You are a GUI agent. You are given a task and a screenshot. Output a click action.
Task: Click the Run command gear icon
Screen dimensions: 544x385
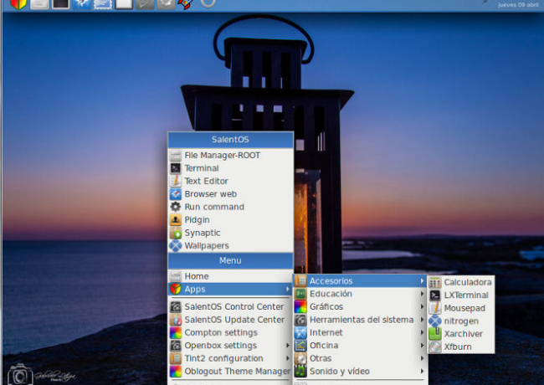(176, 207)
